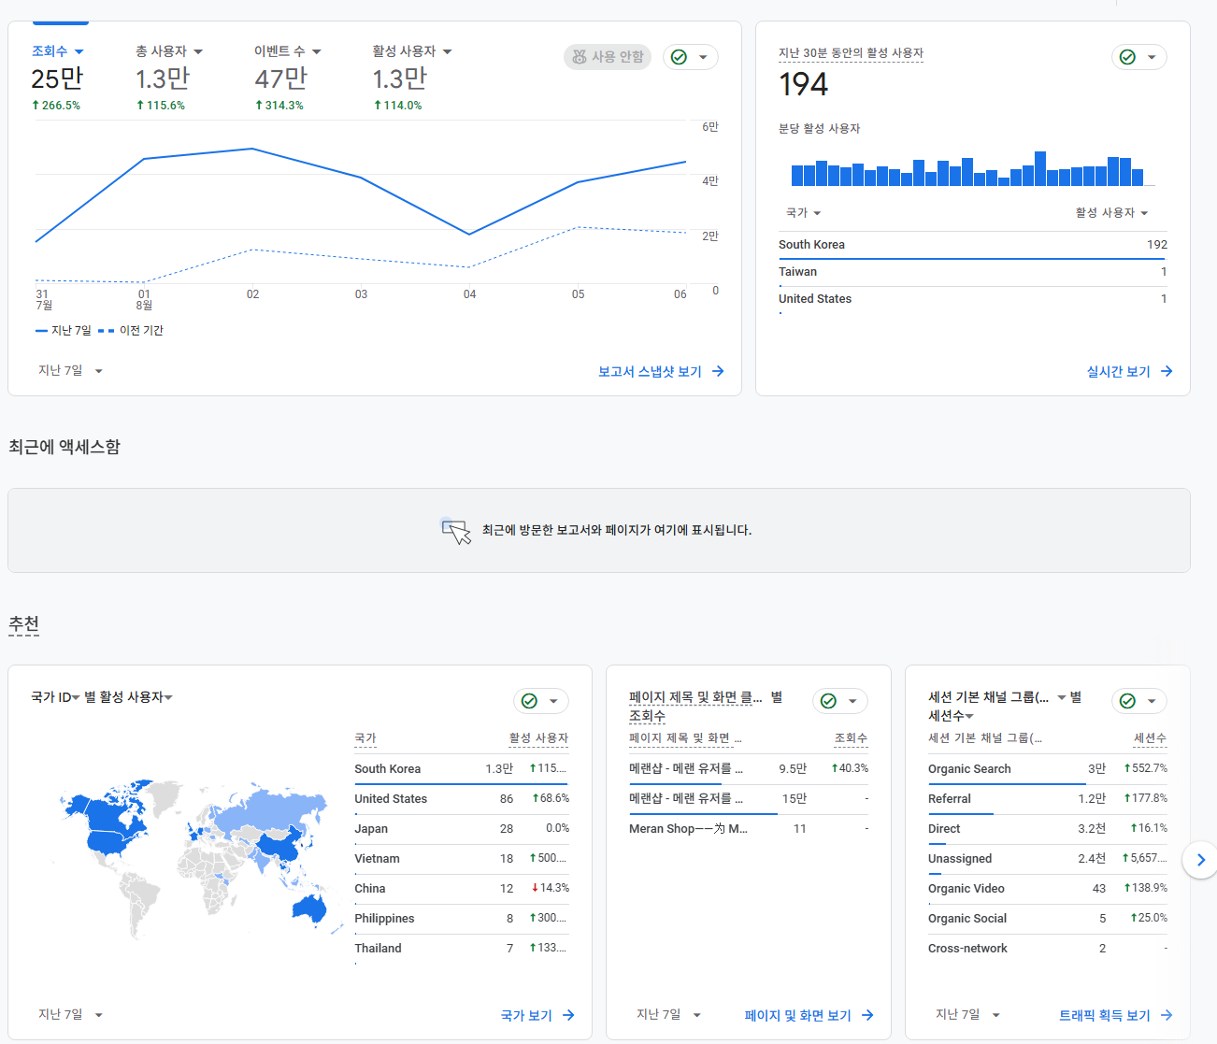Viewport: 1217px width, 1044px height.
Task: Open the 페이지 및 화면 보기 link
Action: (809, 1015)
